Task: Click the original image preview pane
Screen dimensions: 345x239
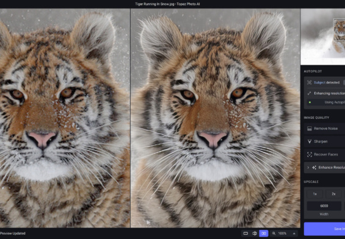Action: coord(65,118)
